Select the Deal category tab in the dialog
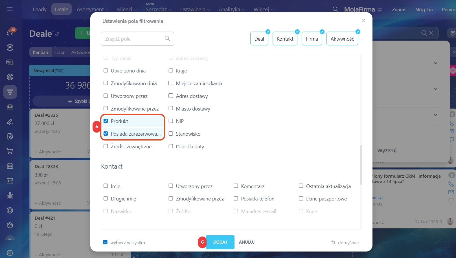 coord(259,39)
